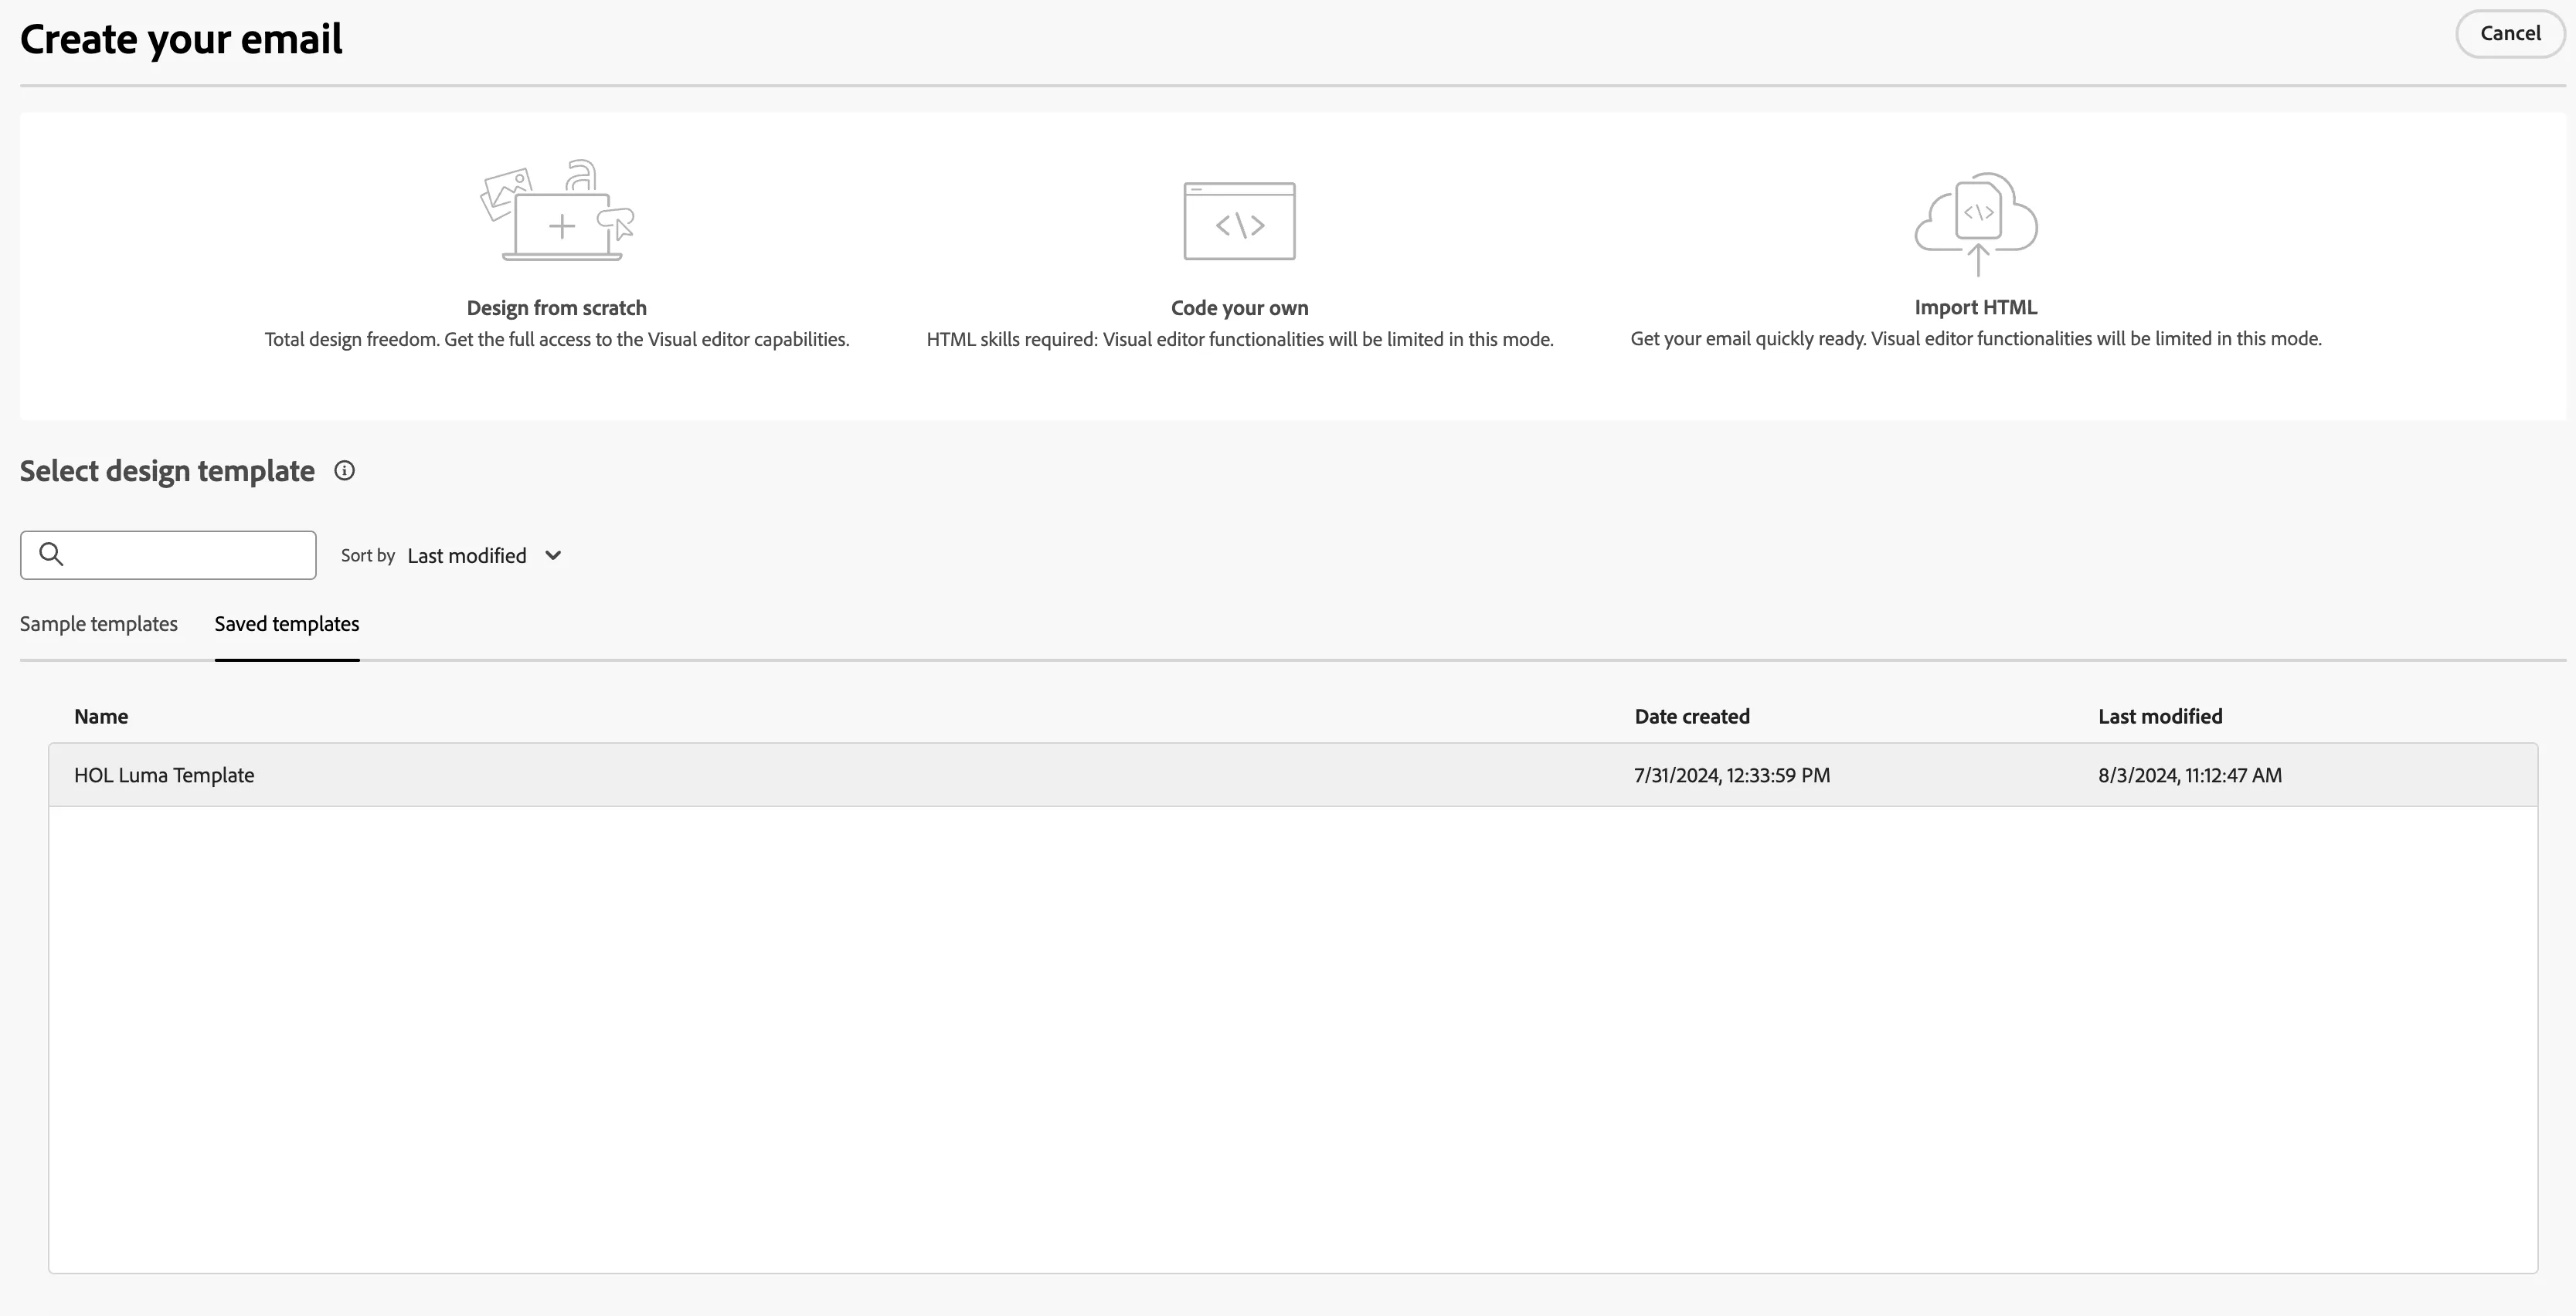Viewport: 2576px width, 1316px height.
Task: Click the Total design freedom description text
Action: coord(557,339)
